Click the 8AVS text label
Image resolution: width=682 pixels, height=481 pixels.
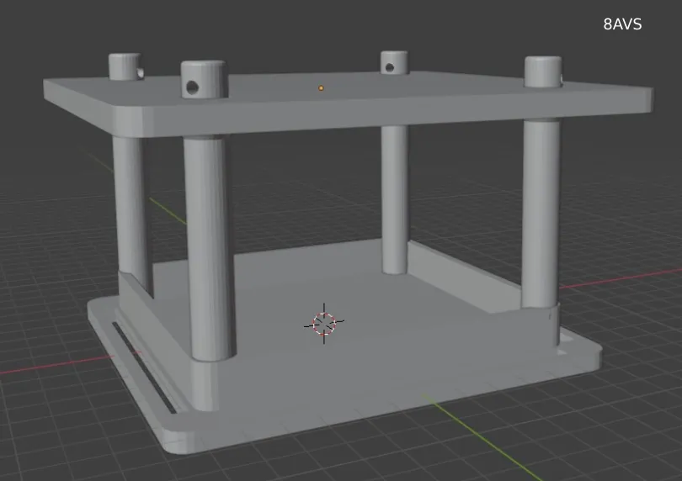coord(622,24)
